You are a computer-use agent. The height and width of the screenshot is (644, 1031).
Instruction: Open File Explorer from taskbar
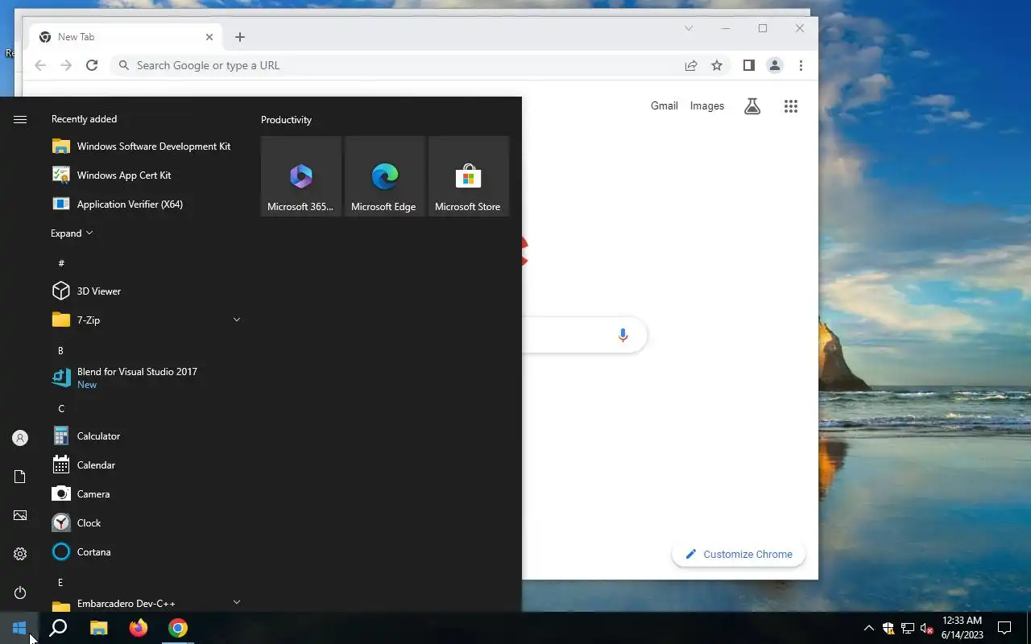pyautogui.click(x=98, y=628)
